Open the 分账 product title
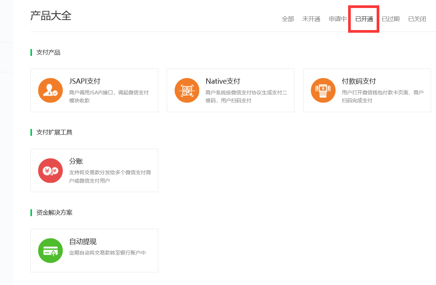Image resolution: width=436 pixels, height=285 pixels. 76,161
